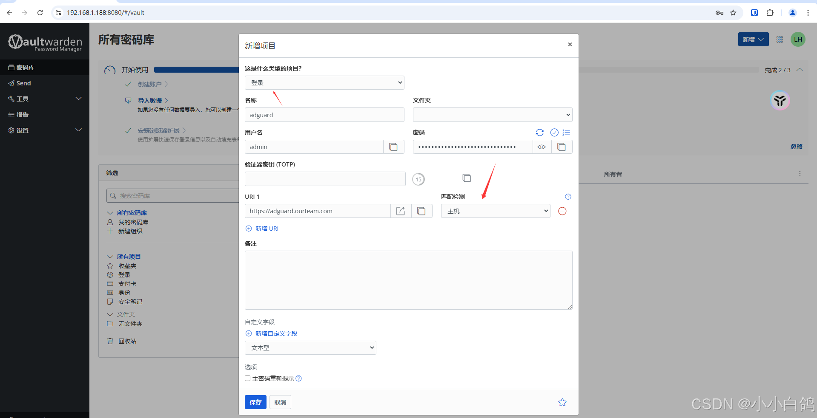The width and height of the screenshot is (817, 418).
Task: Remove URI 1 with red minus icon
Action: coord(562,211)
